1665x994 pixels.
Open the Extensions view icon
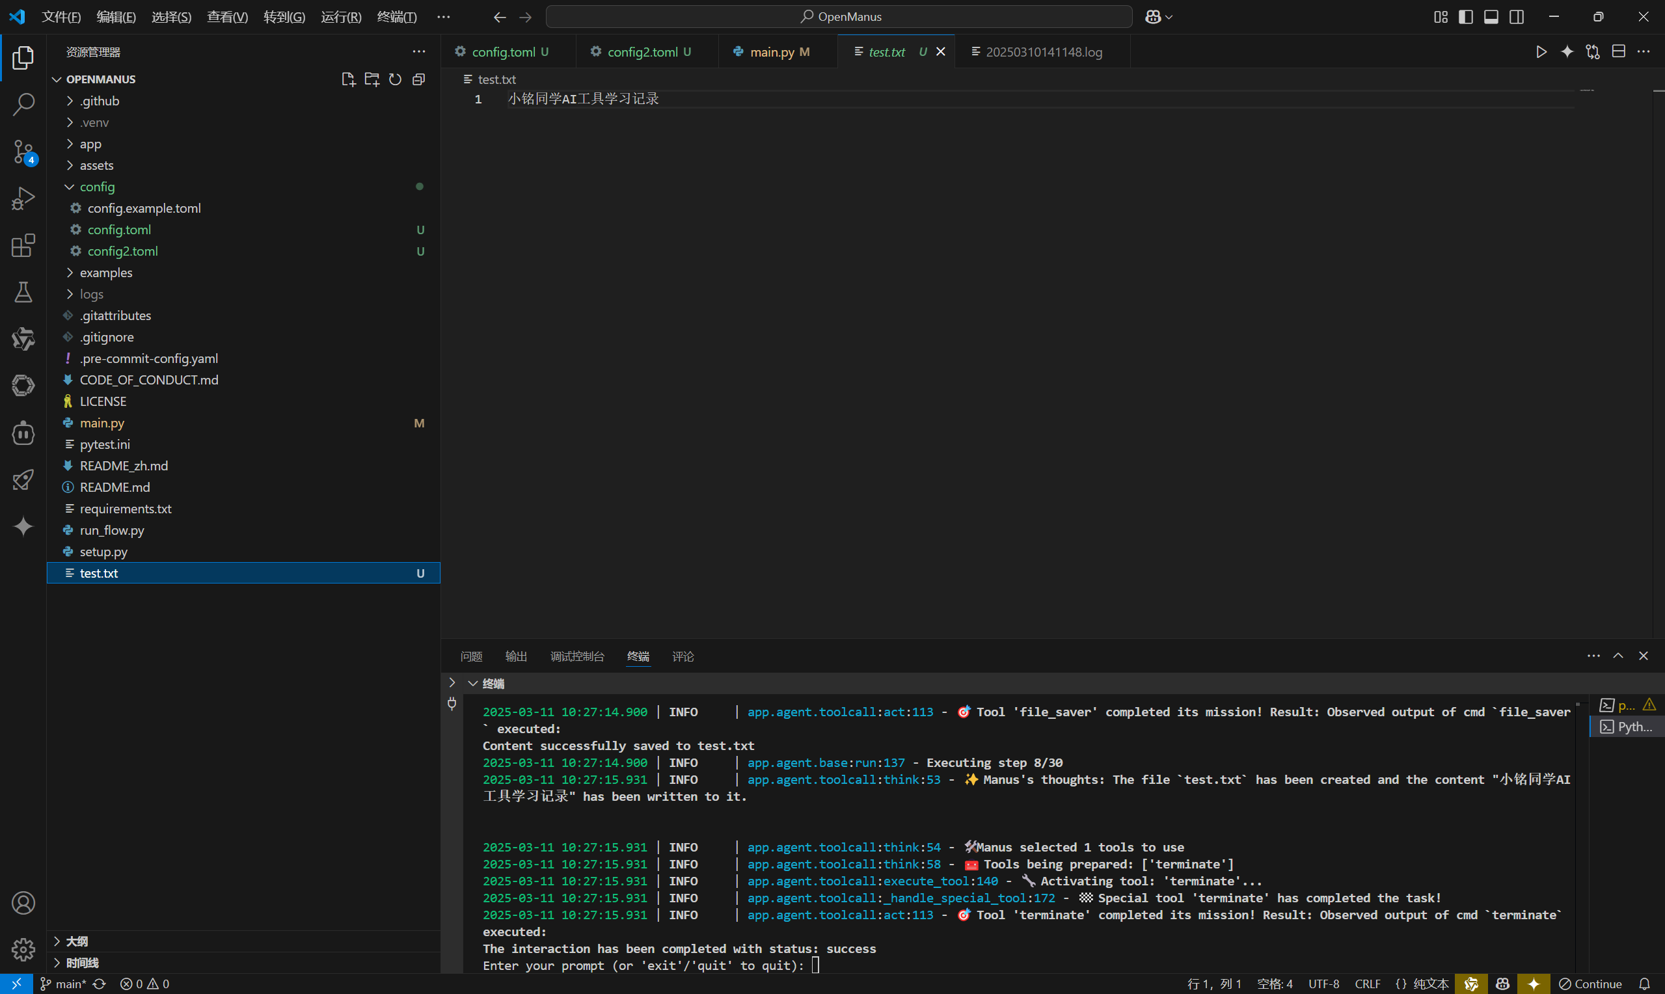coord(23,246)
